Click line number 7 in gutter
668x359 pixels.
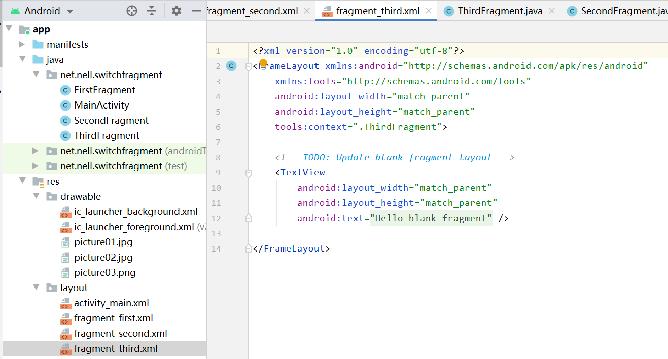click(x=218, y=142)
